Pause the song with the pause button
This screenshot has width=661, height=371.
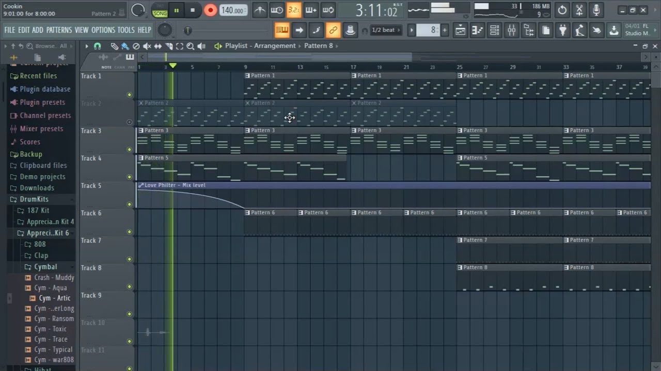tap(177, 10)
